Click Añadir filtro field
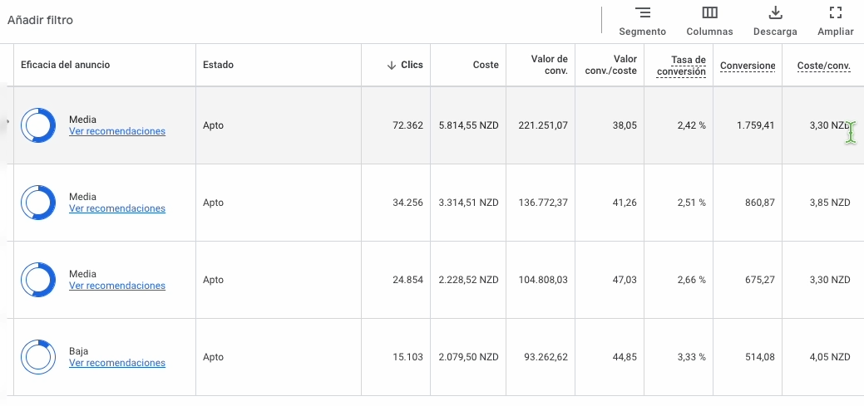This screenshot has width=864, height=406. click(41, 20)
